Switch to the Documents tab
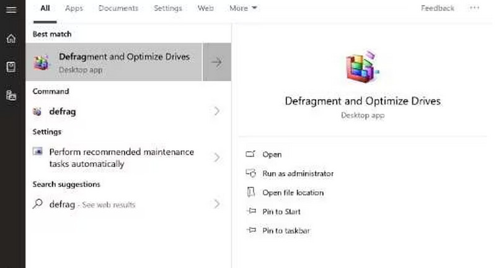This screenshot has width=496, height=268. click(x=118, y=9)
